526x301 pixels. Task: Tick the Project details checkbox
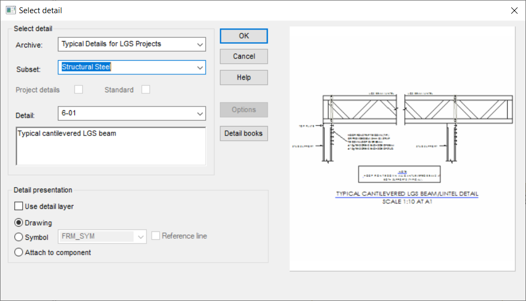tap(79, 90)
